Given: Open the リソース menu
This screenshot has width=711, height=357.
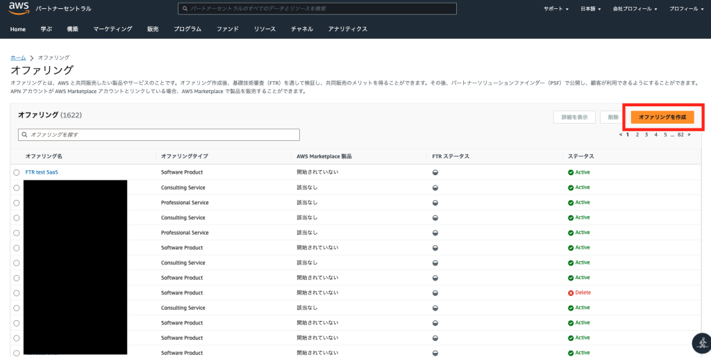Looking at the screenshot, I should coord(265,29).
